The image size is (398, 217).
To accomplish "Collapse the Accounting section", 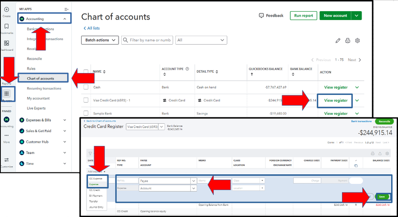I will (65, 19).
